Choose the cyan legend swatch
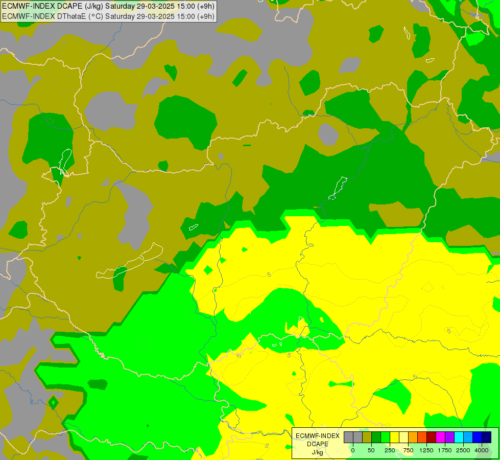This screenshot has width=500, height=460. click(459, 437)
